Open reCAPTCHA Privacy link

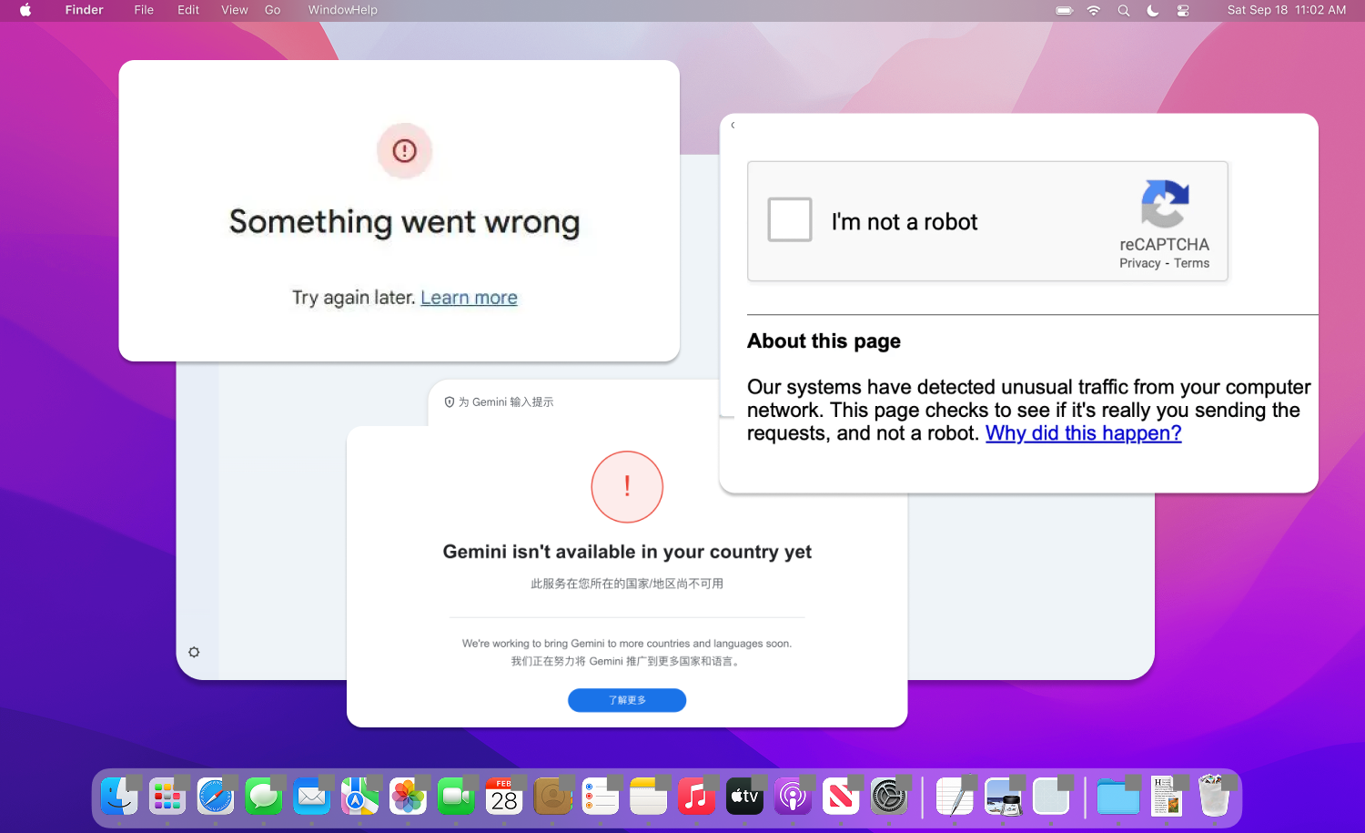pos(1139,263)
